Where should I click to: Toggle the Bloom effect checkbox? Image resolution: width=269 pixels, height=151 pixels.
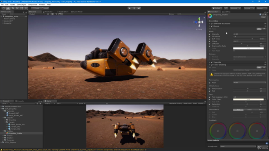tap(212, 26)
